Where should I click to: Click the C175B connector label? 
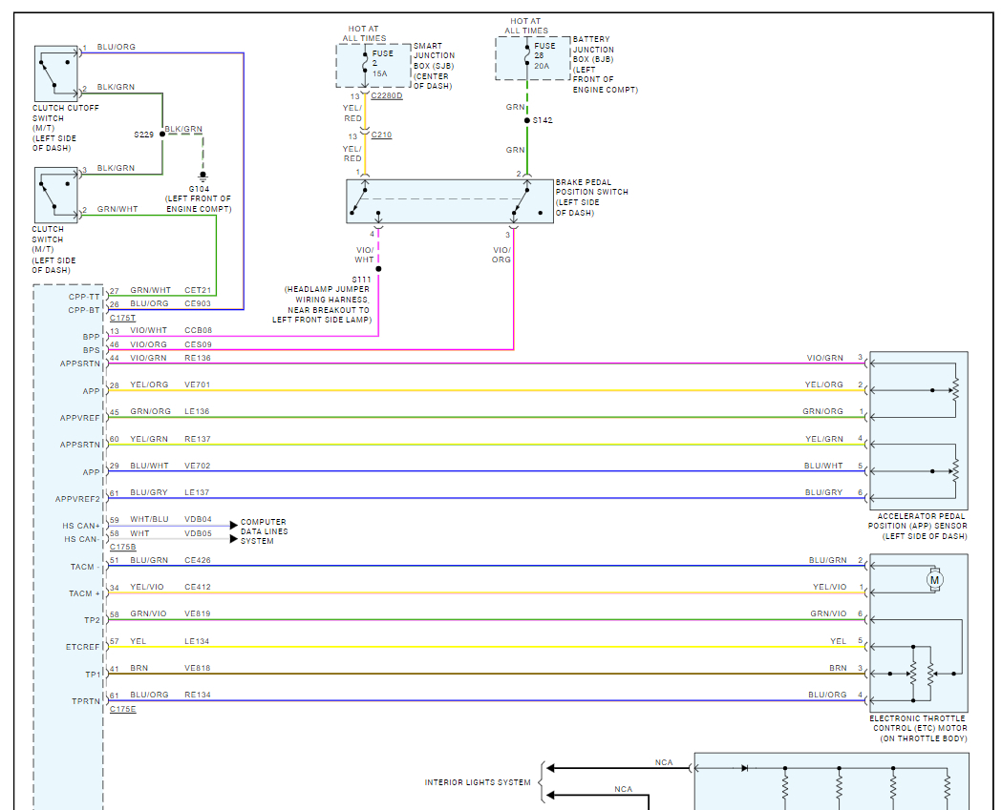[122, 547]
